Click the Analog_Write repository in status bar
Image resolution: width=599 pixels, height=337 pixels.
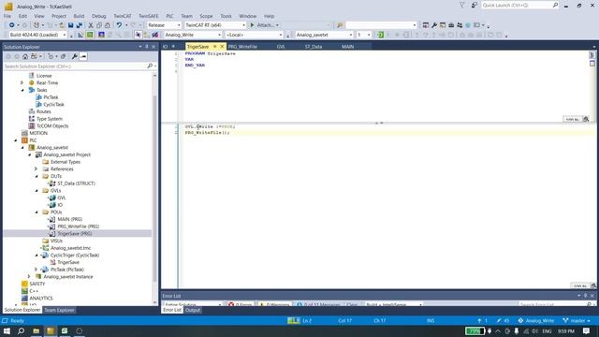(536, 320)
